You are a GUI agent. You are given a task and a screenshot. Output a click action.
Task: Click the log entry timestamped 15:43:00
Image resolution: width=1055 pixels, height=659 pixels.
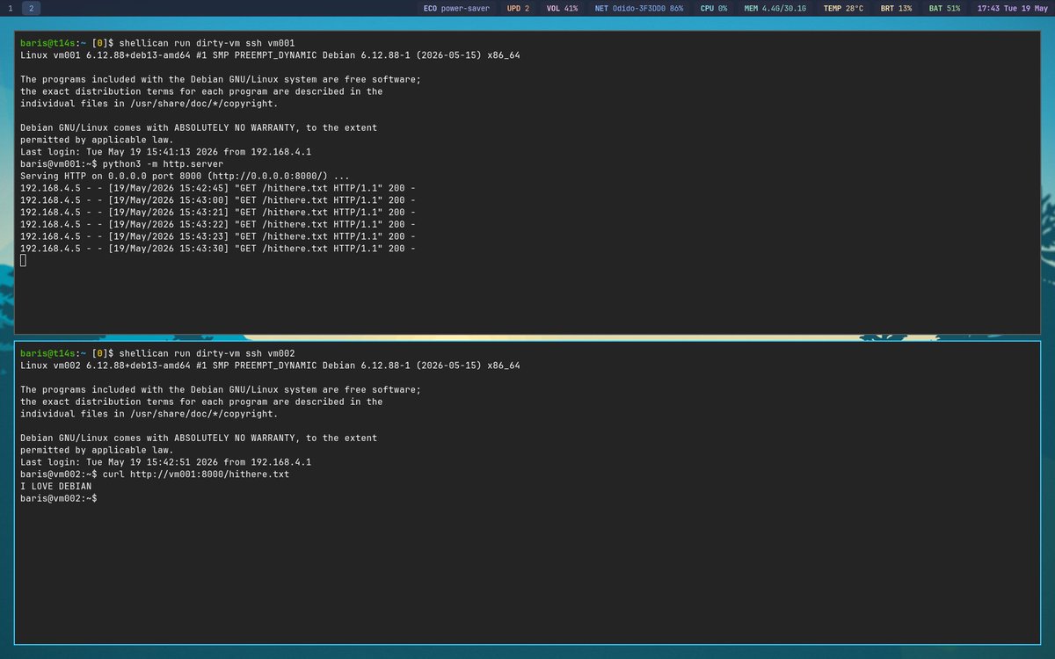click(217, 200)
